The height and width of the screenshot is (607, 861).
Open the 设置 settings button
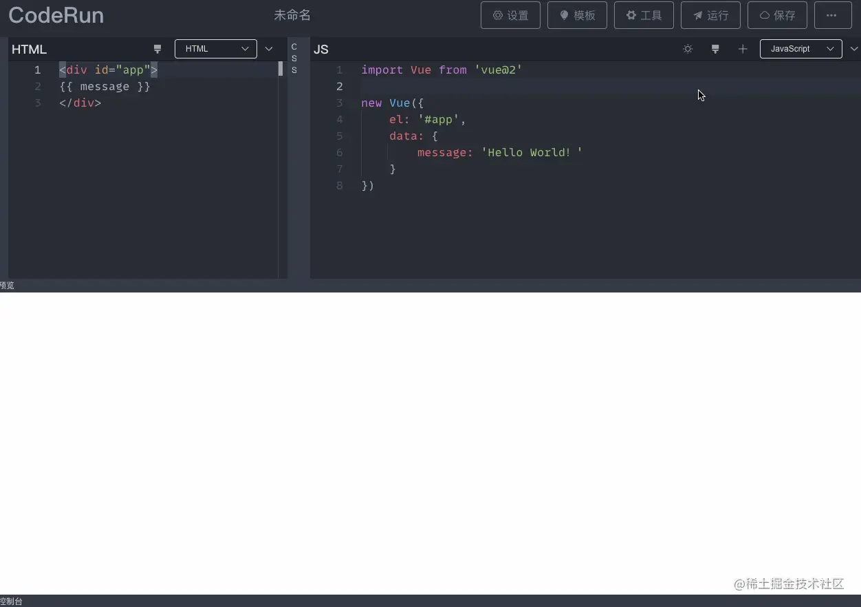510,15
